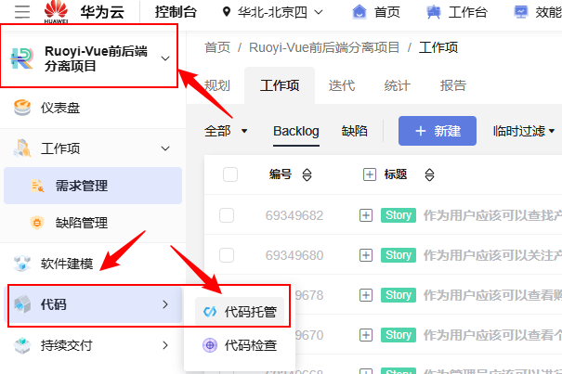Viewport: 562px width, 374px height.
Task: Open story titled 作为用户应该可以查看购
Action: click(492, 295)
